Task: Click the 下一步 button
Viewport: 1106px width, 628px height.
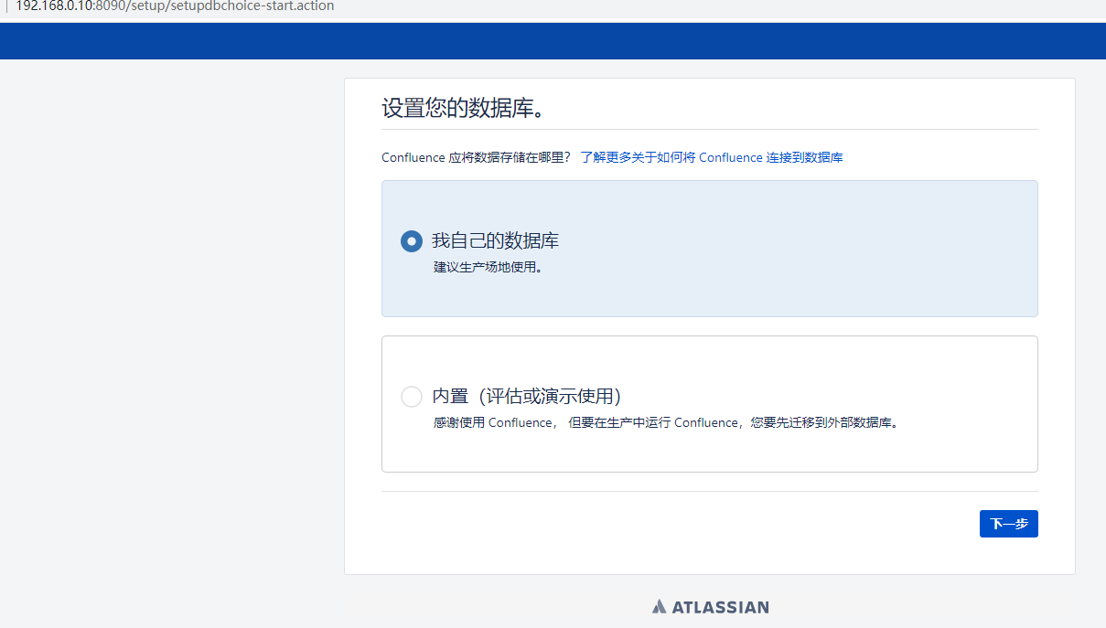Action: 1008,524
